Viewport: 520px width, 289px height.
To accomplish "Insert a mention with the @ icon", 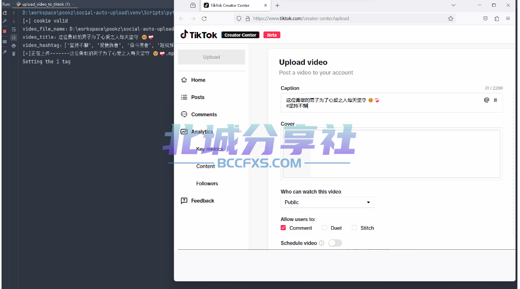I will [486, 100].
